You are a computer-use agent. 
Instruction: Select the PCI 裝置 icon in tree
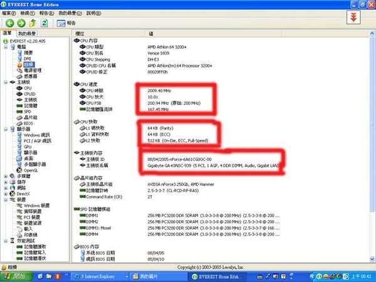click(19, 217)
